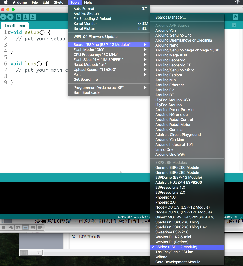Click the presentation view icon in background window
This screenshot has width=243, height=266.
38,253
